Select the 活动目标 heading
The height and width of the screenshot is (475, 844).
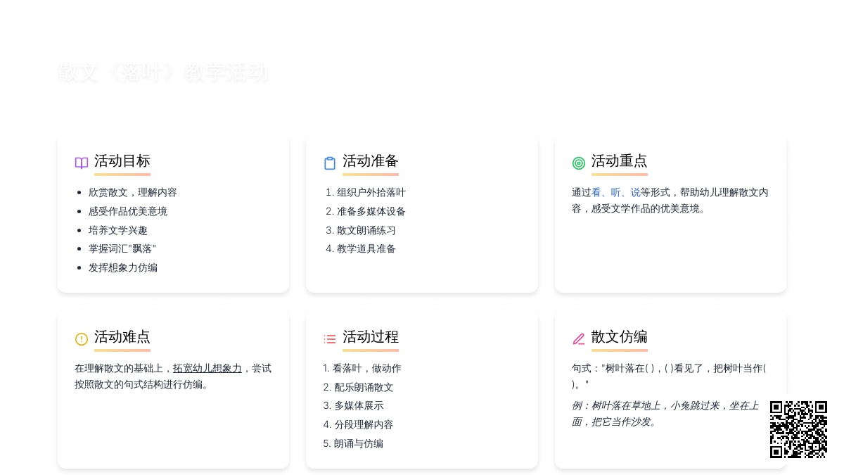122,161
